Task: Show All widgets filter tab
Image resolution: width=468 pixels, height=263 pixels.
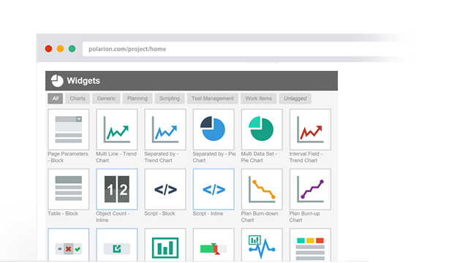Action: tap(56, 99)
